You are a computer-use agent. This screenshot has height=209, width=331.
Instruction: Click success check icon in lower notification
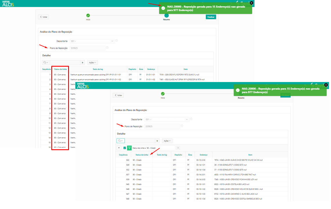coord(238,90)
